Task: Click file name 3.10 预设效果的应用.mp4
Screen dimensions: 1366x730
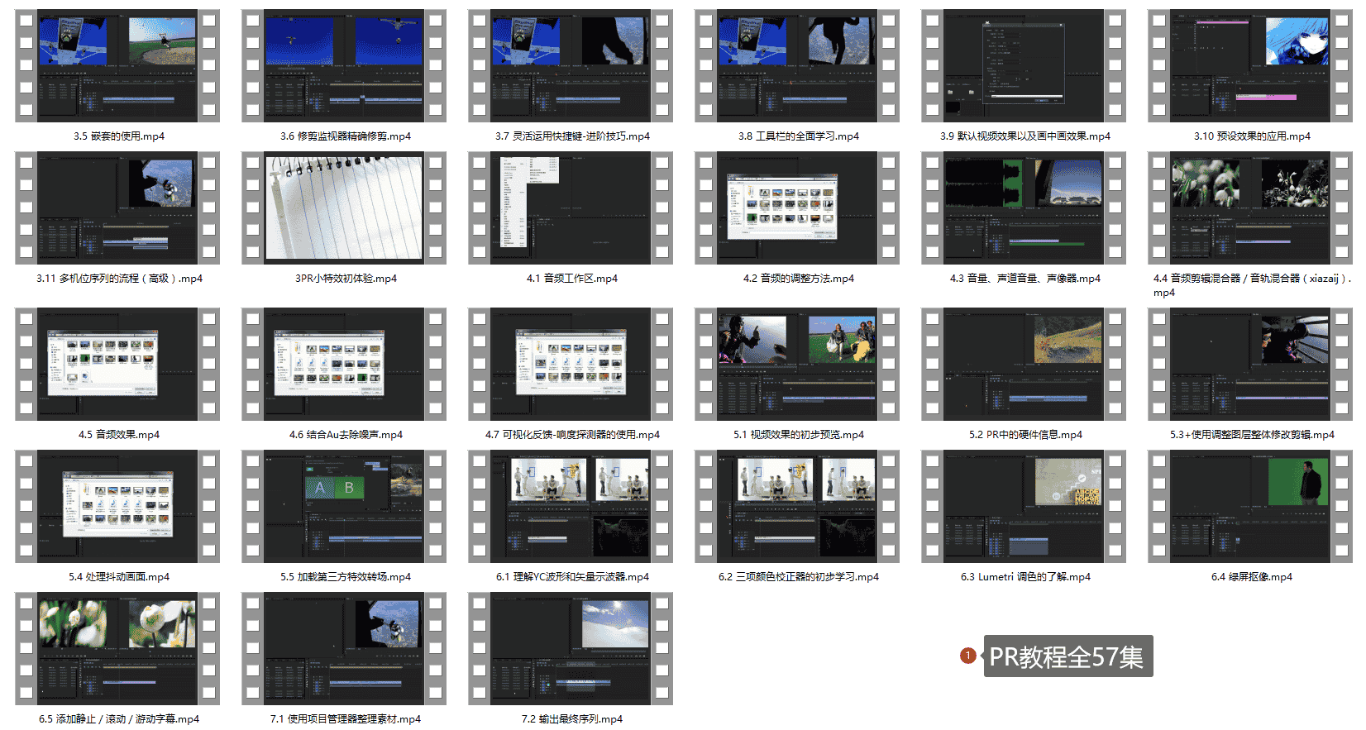Action: [1252, 136]
